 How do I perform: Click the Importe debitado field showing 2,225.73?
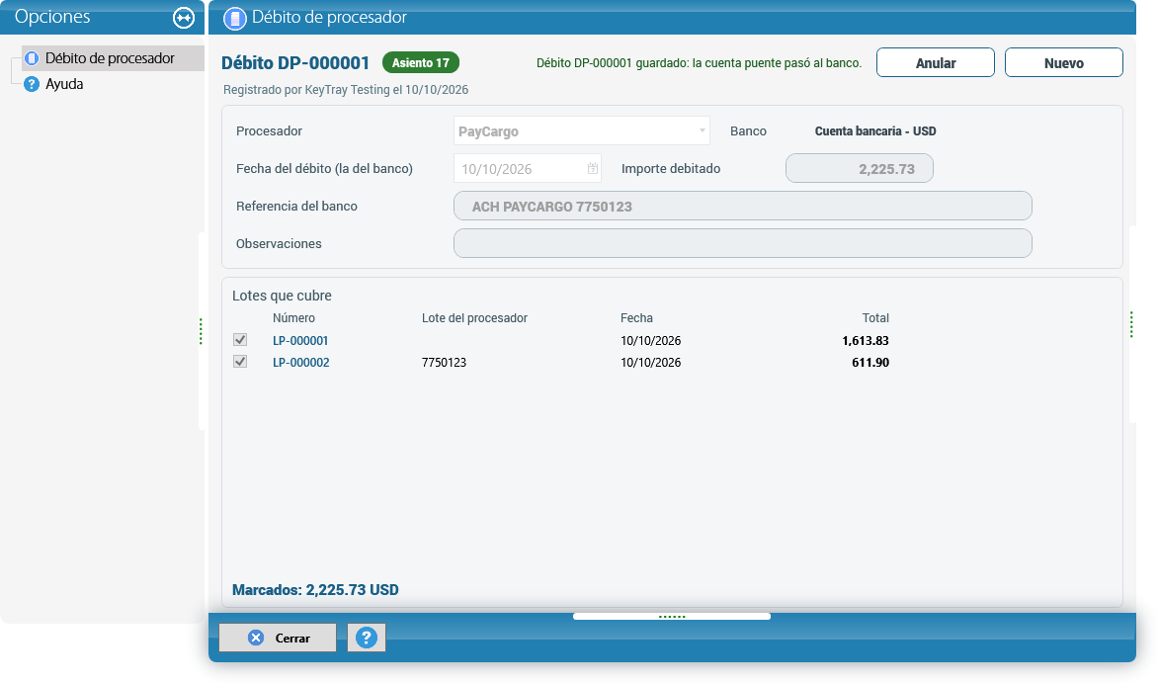click(860, 168)
